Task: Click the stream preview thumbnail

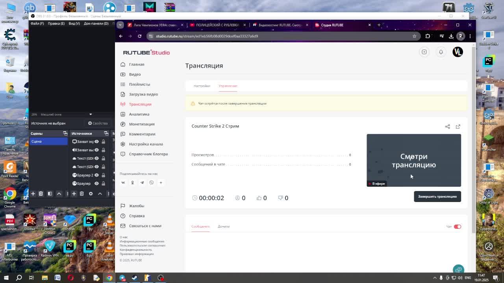Action: (x=414, y=160)
